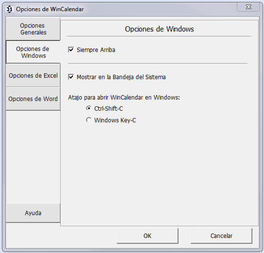This screenshot has height=253, width=264.
Task: Open the Opciones Generales tab
Action: [33, 29]
